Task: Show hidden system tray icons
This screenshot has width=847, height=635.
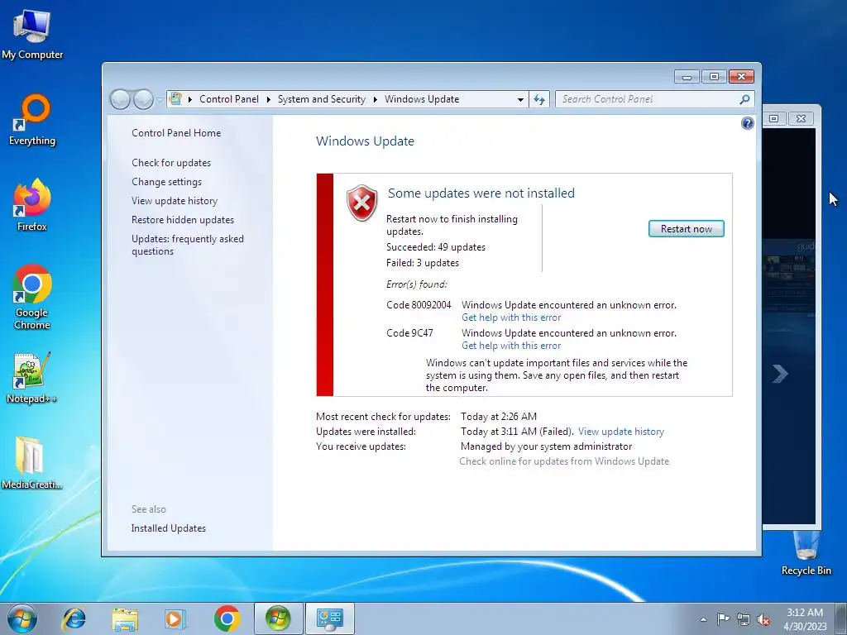Action: [703, 619]
